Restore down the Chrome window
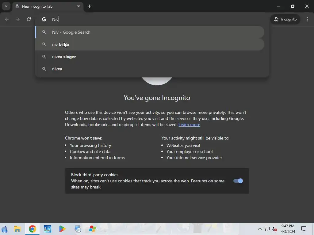Screen dimensions: 314x235 293,6
